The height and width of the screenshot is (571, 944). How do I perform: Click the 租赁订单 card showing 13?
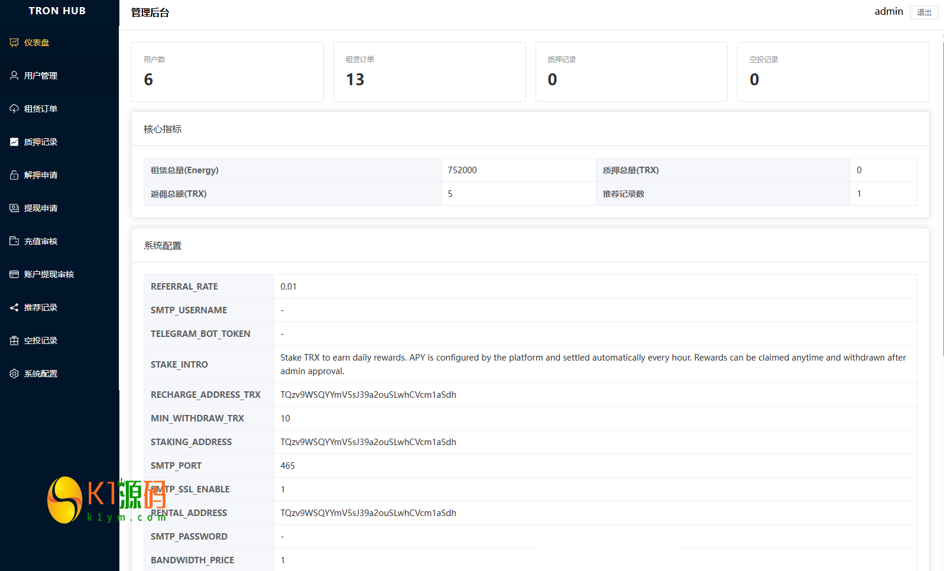430,72
